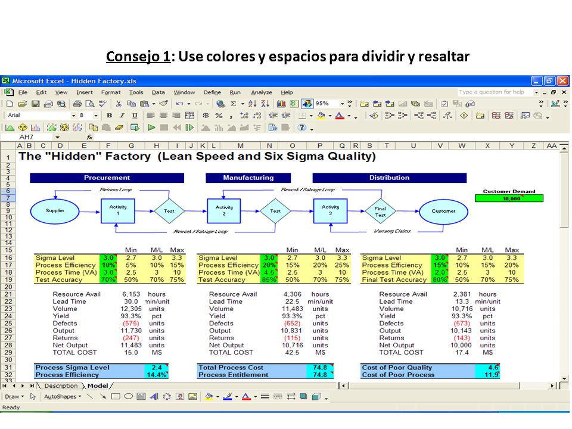Open the Format menu
This screenshot has width=572, height=429.
(111, 92)
